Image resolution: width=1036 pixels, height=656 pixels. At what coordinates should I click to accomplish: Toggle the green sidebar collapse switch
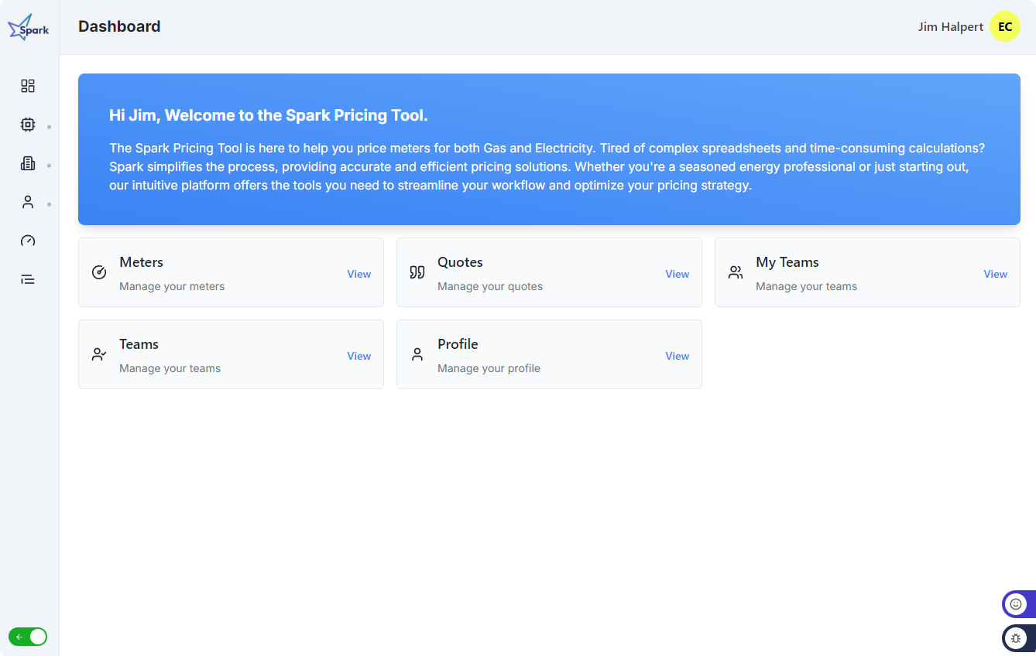point(28,637)
